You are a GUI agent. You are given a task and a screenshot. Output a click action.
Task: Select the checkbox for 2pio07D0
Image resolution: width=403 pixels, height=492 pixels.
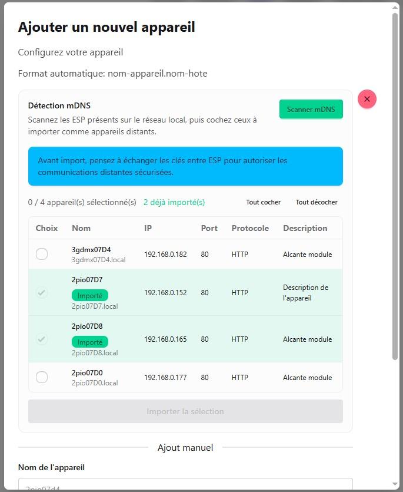pos(42,377)
